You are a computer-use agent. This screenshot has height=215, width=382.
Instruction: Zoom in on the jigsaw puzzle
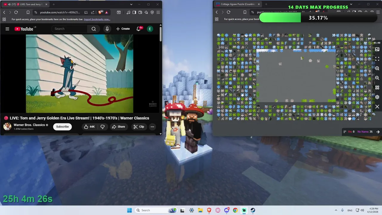click(377, 68)
